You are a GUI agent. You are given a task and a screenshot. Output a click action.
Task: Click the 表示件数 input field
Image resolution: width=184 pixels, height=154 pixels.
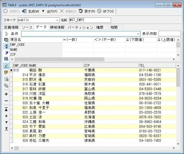169,34
